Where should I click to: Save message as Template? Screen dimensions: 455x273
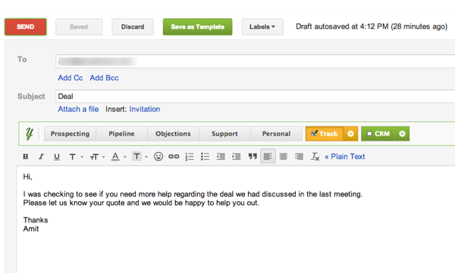(x=198, y=27)
